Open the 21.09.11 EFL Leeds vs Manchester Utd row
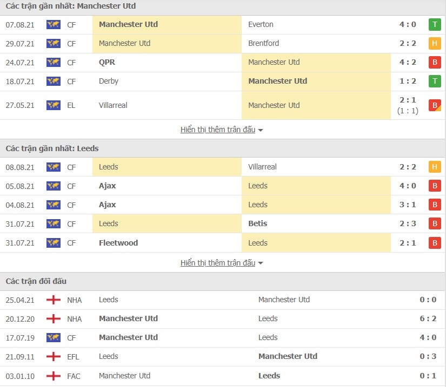446x387 pixels. [x=222, y=357]
